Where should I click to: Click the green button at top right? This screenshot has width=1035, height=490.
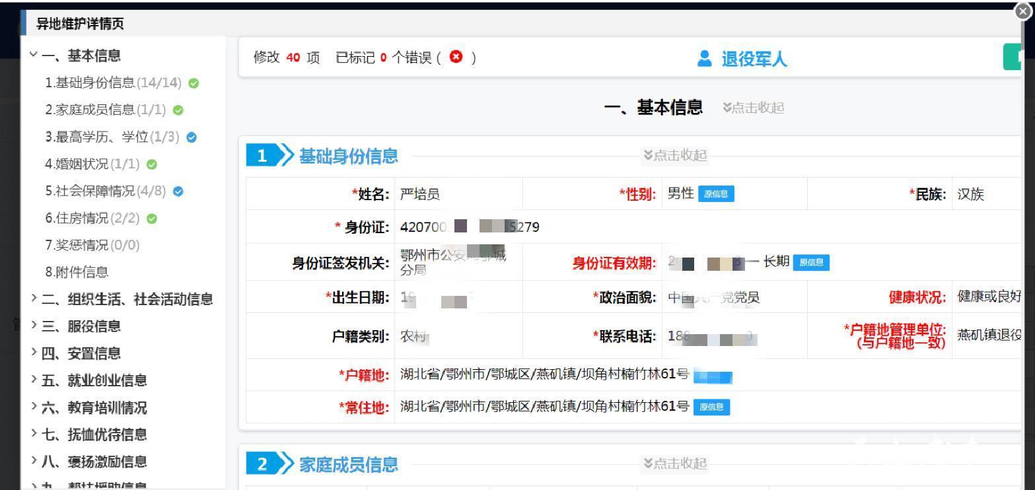click(x=1012, y=57)
